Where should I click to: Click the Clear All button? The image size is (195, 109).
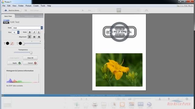(x=30, y=58)
